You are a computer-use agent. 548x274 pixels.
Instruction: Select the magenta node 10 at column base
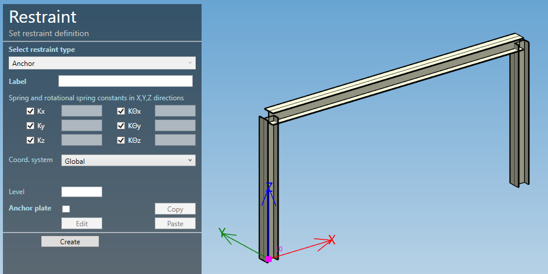[269, 259]
